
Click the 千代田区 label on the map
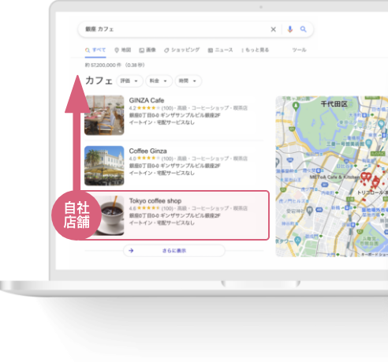[x=334, y=104]
